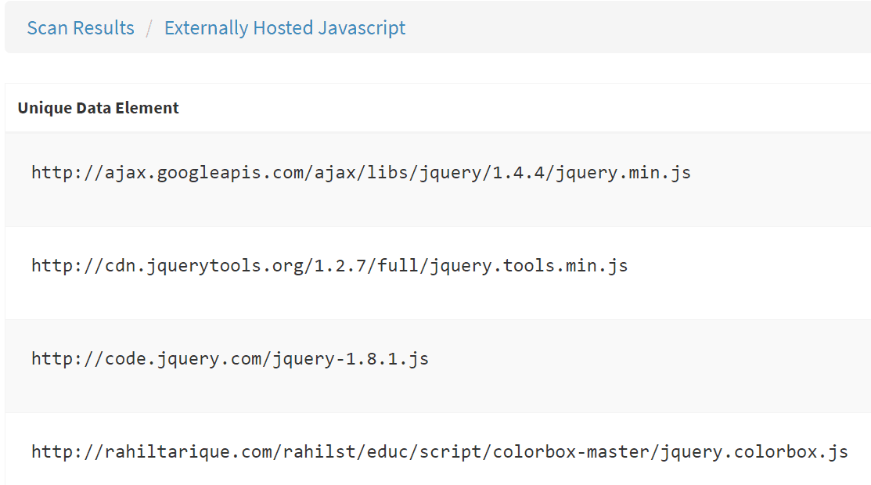Select the 1.2.7 version in jquerytools URL
Viewport: 871px width, 485px height.
point(341,266)
